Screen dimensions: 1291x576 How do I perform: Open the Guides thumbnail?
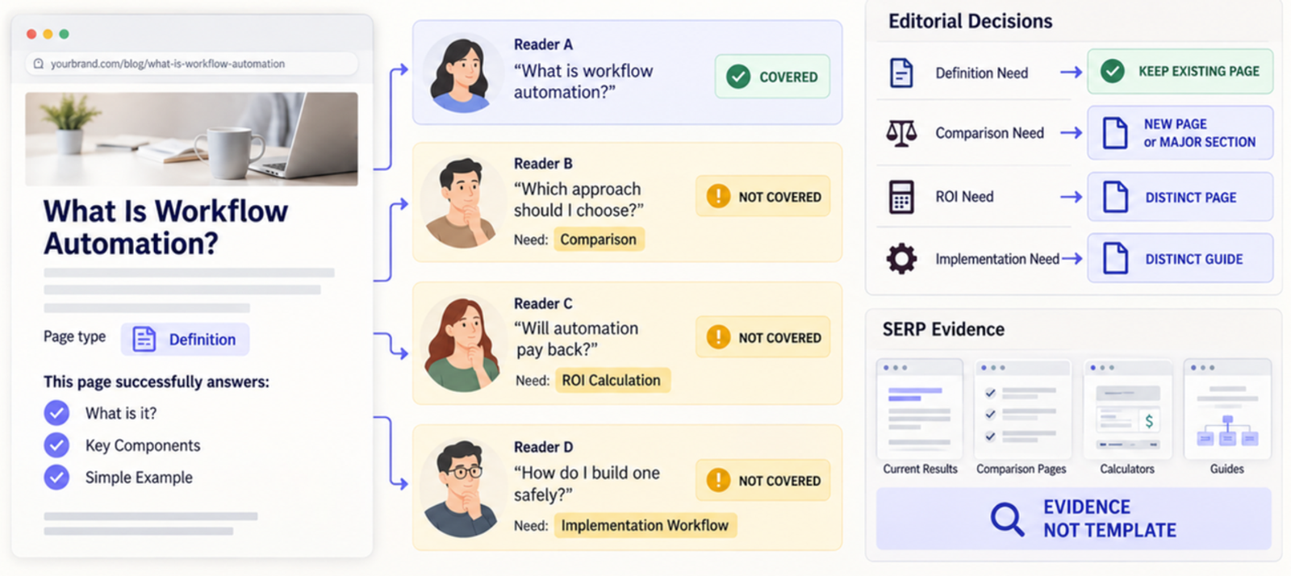click(1227, 409)
